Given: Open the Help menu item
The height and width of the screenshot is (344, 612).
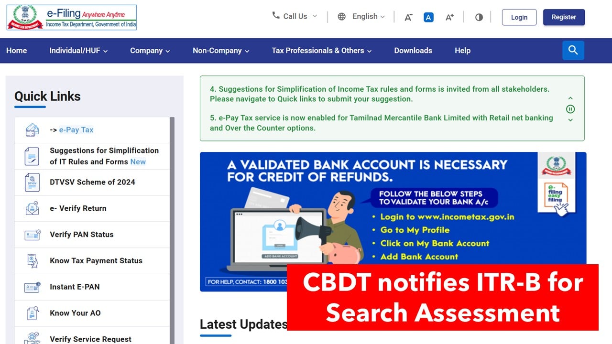Looking at the screenshot, I should click(x=462, y=51).
